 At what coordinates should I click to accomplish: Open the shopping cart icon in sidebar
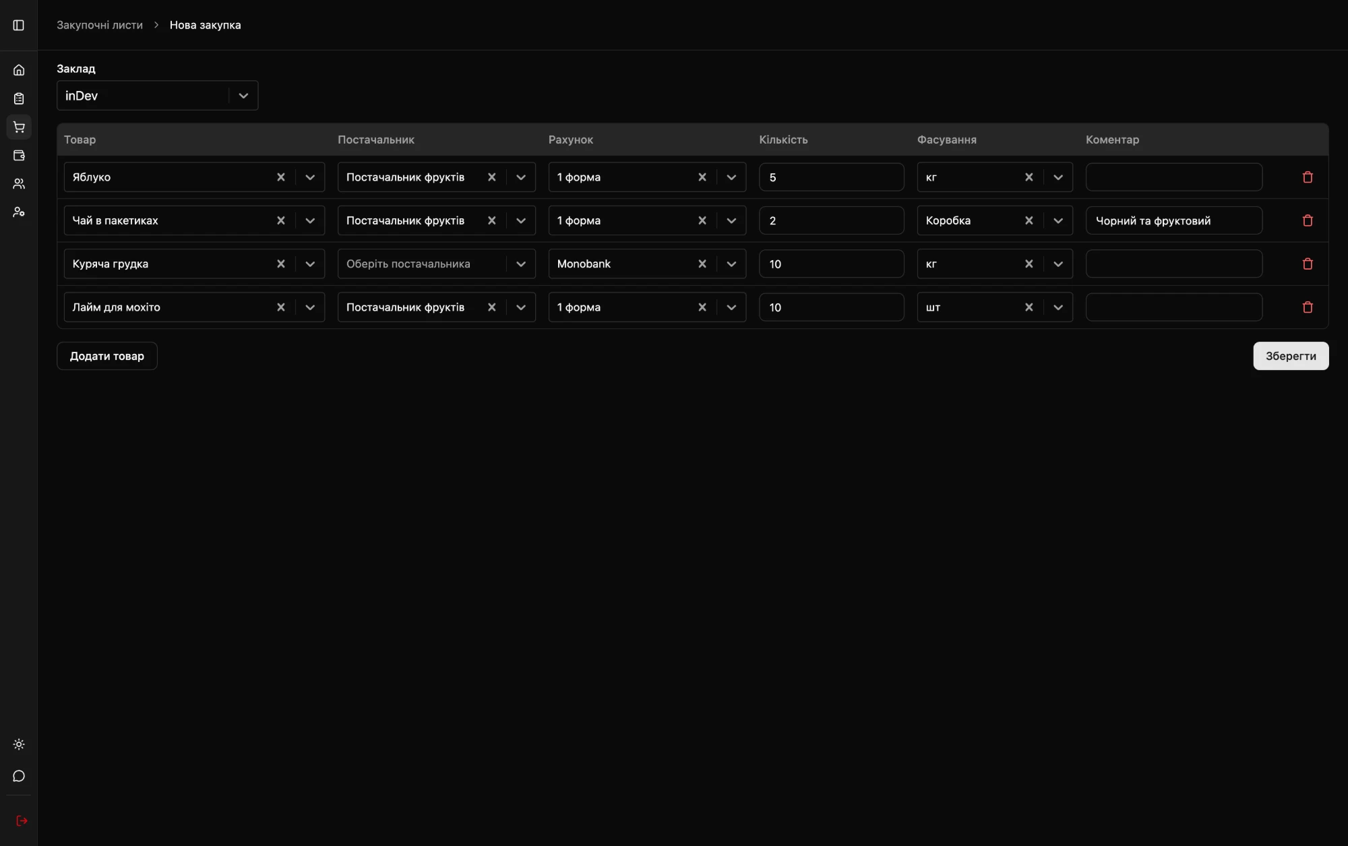19,127
